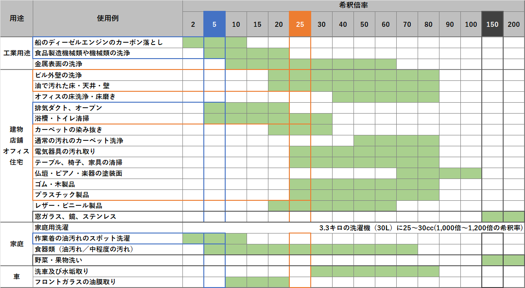Select the dilution header cell 200
This screenshot has height=288, width=525.
point(514,24)
